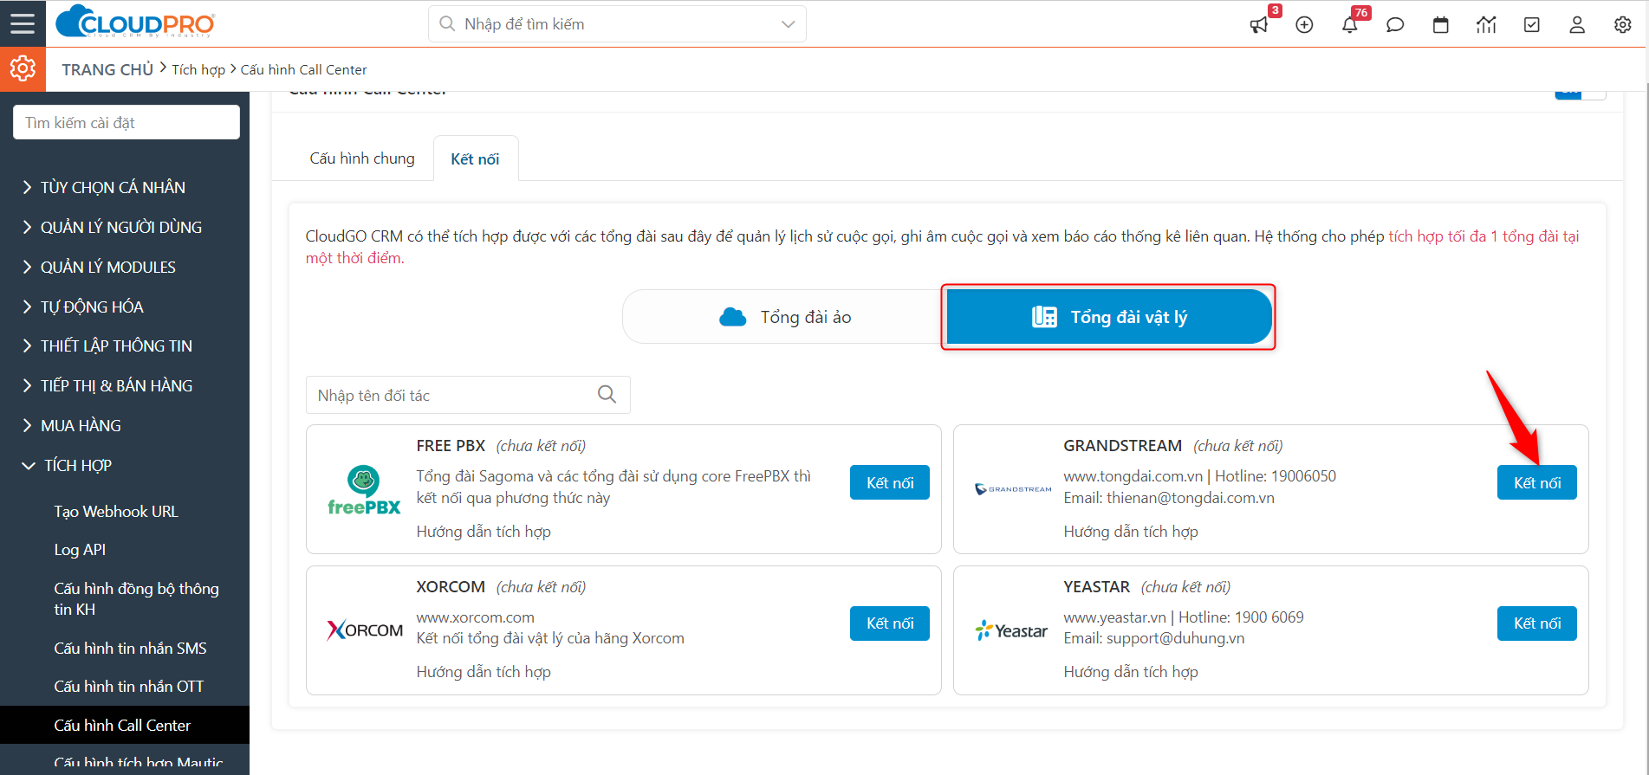Click the Yeastar logo
The image size is (1649, 775).
point(1011,631)
